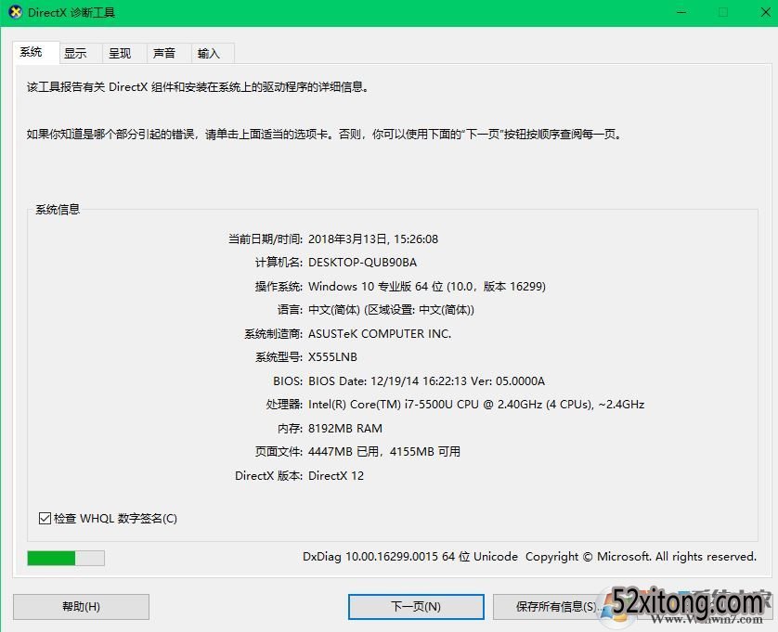Viewport: 778px width, 632px height.
Task: Click the BIOS Date version value
Action: tap(426, 381)
